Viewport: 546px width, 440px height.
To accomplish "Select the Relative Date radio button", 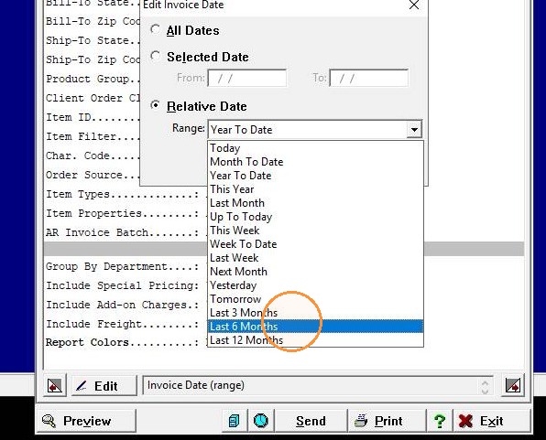I will pyautogui.click(x=156, y=105).
